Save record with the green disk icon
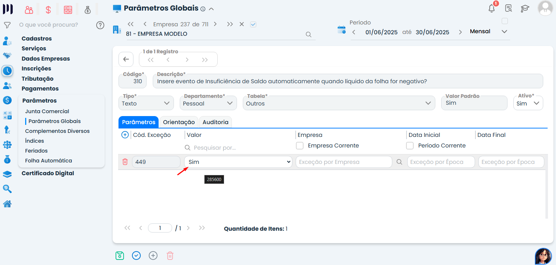556x265 pixels. (120, 256)
